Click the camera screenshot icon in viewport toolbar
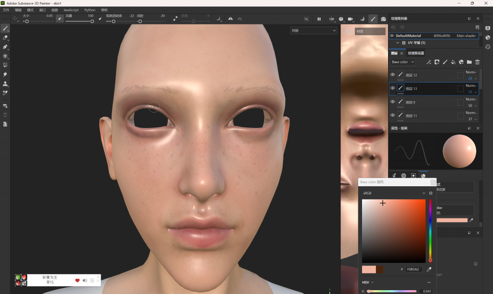 (x=383, y=19)
